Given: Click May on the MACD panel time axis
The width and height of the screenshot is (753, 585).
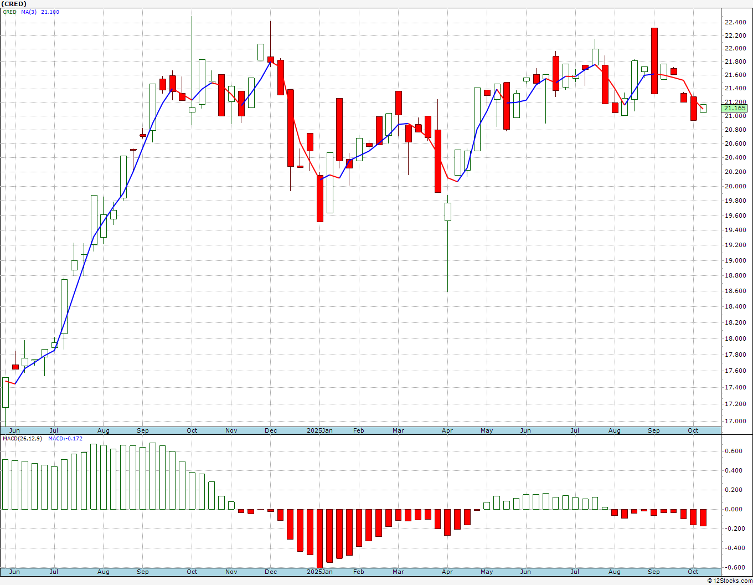Looking at the screenshot, I should point(487,572).
